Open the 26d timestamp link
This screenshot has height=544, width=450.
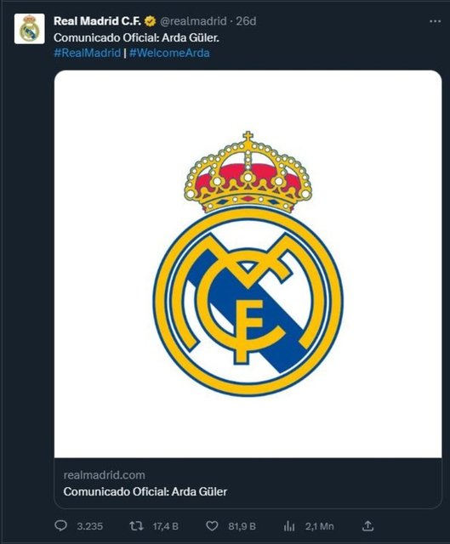pos(246,21)
